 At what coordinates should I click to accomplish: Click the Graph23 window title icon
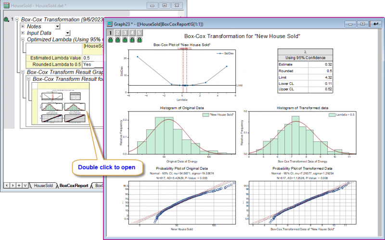click(x=109, y=24)
